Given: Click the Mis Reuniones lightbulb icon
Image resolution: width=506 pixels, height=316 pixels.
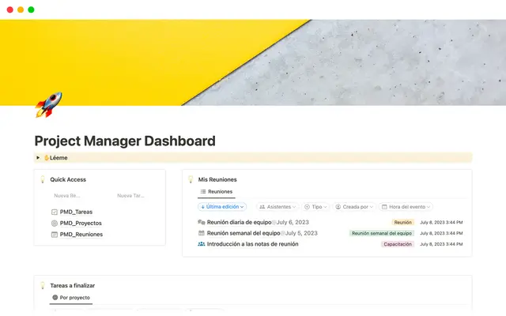Looking at the screenshot, I should pos(191,179).
